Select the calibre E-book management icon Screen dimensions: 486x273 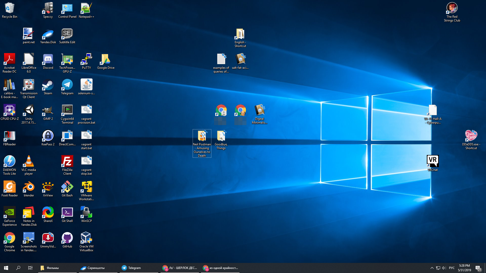click(x=10, y=89)
